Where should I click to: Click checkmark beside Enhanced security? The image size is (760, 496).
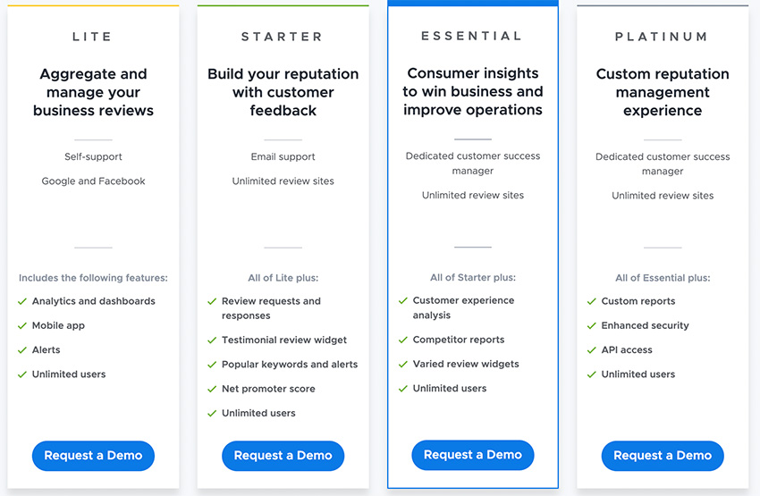(x=591, y=325)
